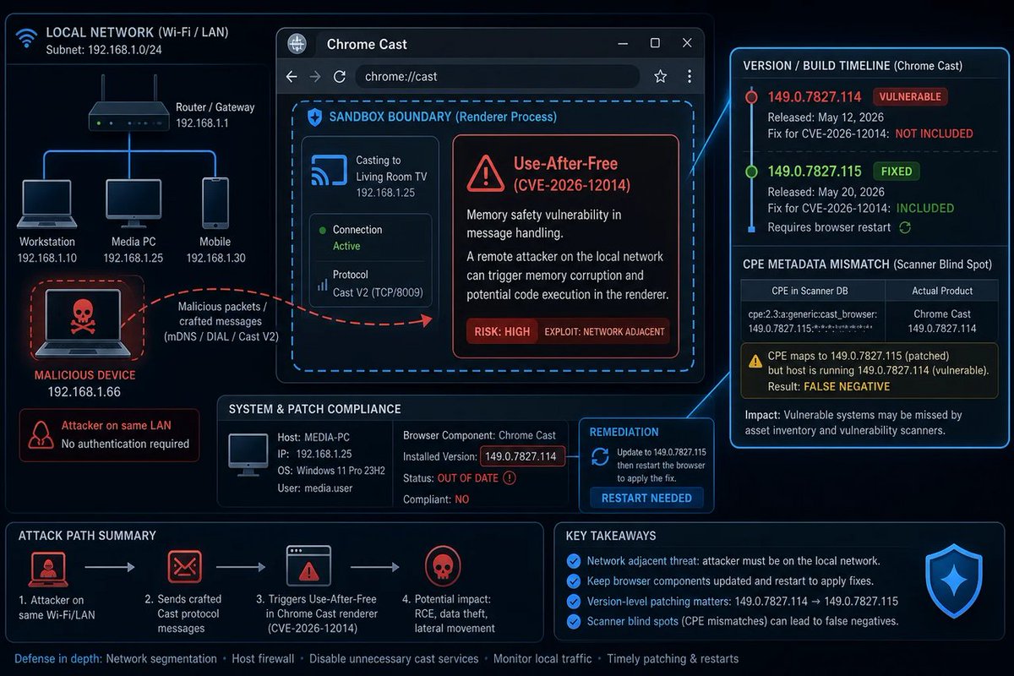Click the FIXED badge in version timeline
Image resolution: width=1014 pixels, height=676 pixels.
tap(897, 171)
